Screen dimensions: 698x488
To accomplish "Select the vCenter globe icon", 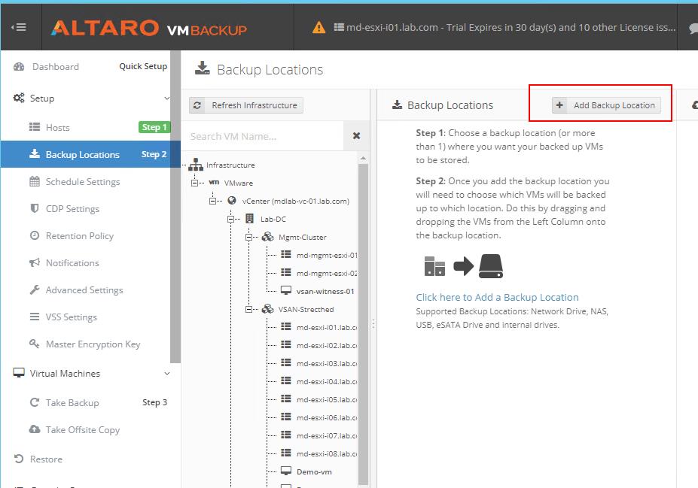I will (x=232, y=201).
